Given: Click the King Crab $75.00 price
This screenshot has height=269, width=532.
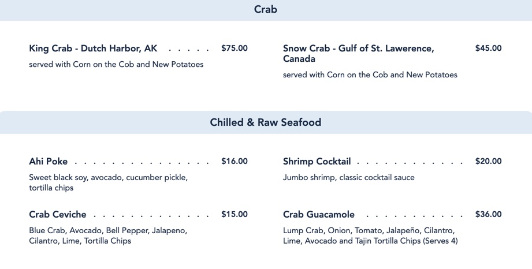Looking at the screenshot, I should [x=234, y=48].
